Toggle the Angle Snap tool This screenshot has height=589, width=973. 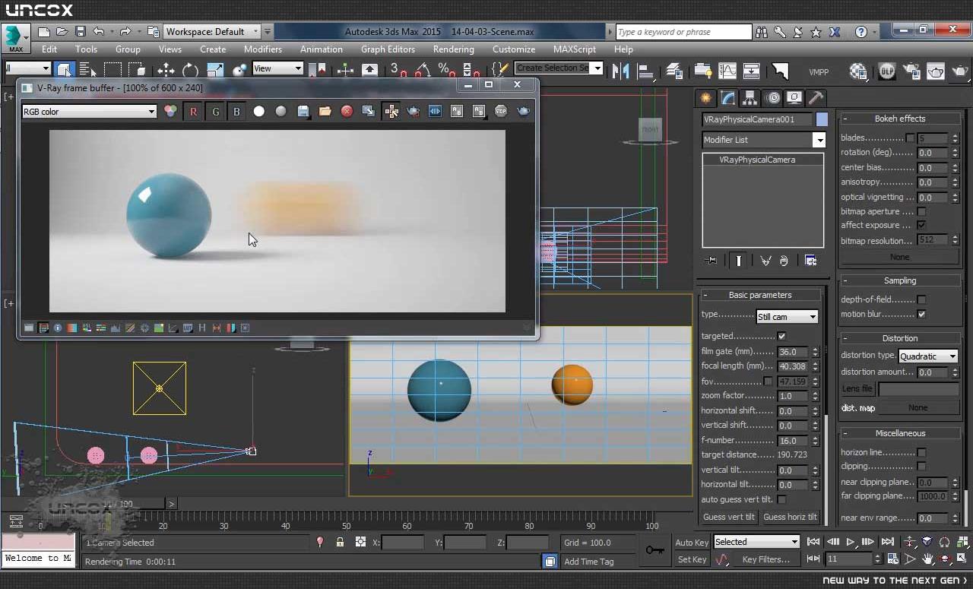click(x=423, y=70)
